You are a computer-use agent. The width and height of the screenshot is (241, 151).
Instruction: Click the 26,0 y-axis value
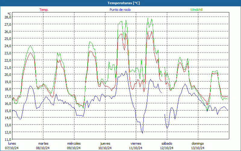coord(8,31)
